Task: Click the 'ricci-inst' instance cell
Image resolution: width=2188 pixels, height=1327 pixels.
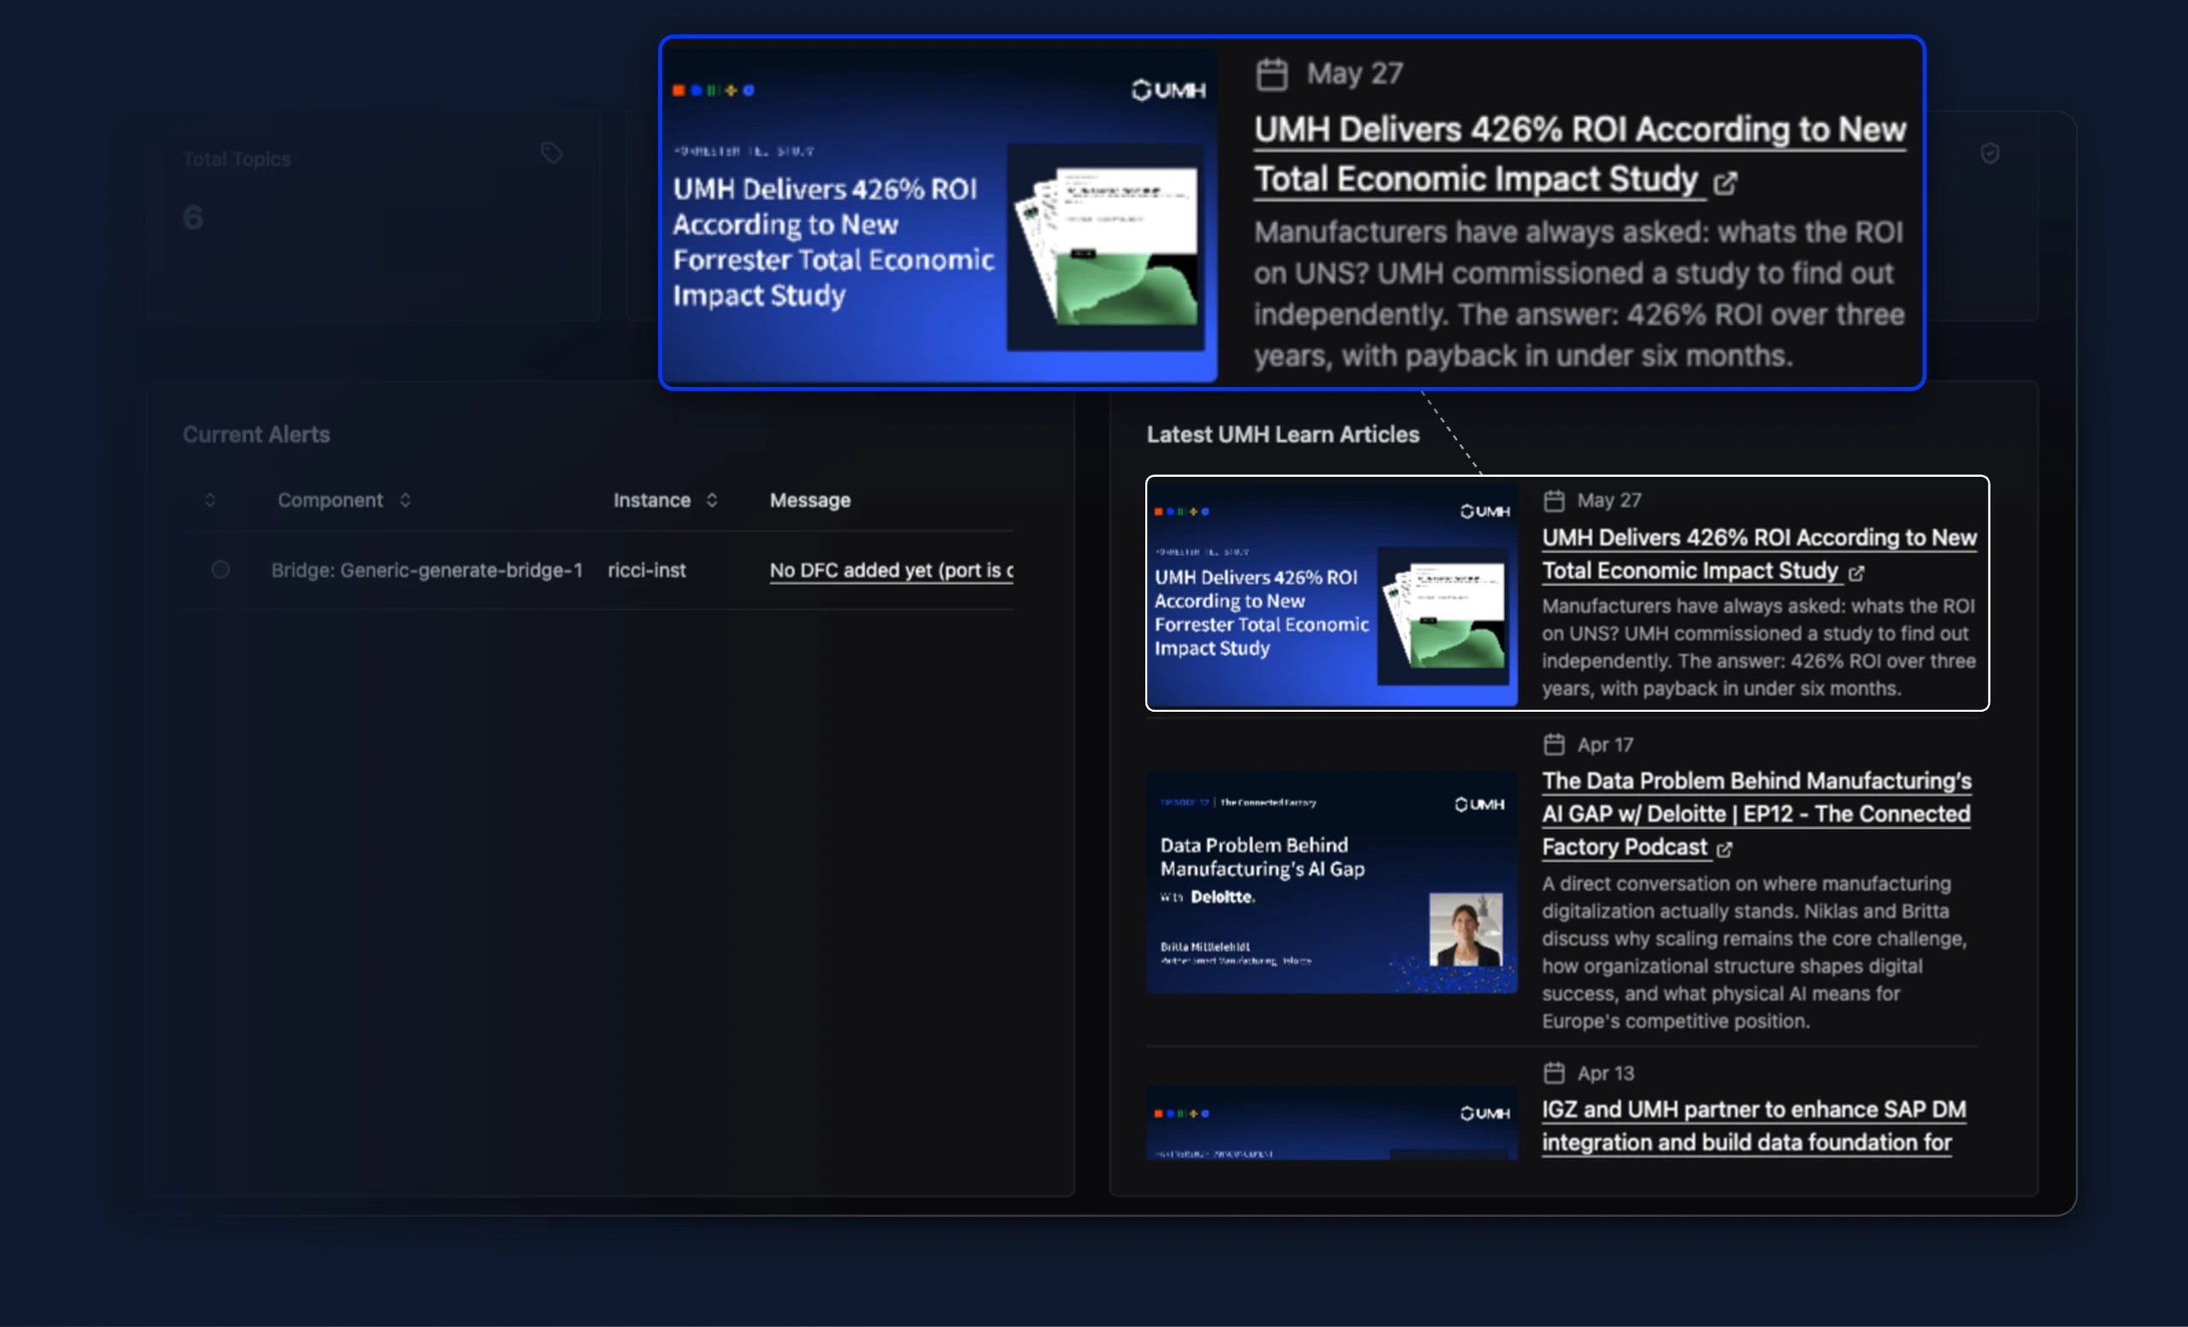Action: [x=646, y=570]
